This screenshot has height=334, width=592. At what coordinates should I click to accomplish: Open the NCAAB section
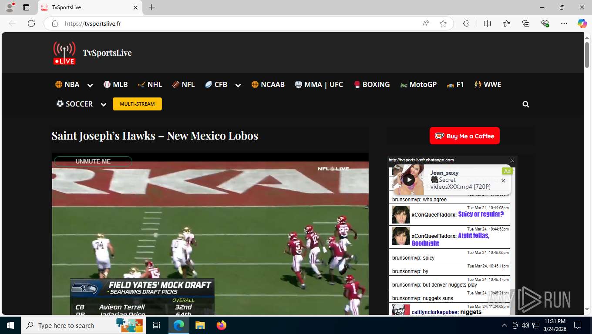268,84
